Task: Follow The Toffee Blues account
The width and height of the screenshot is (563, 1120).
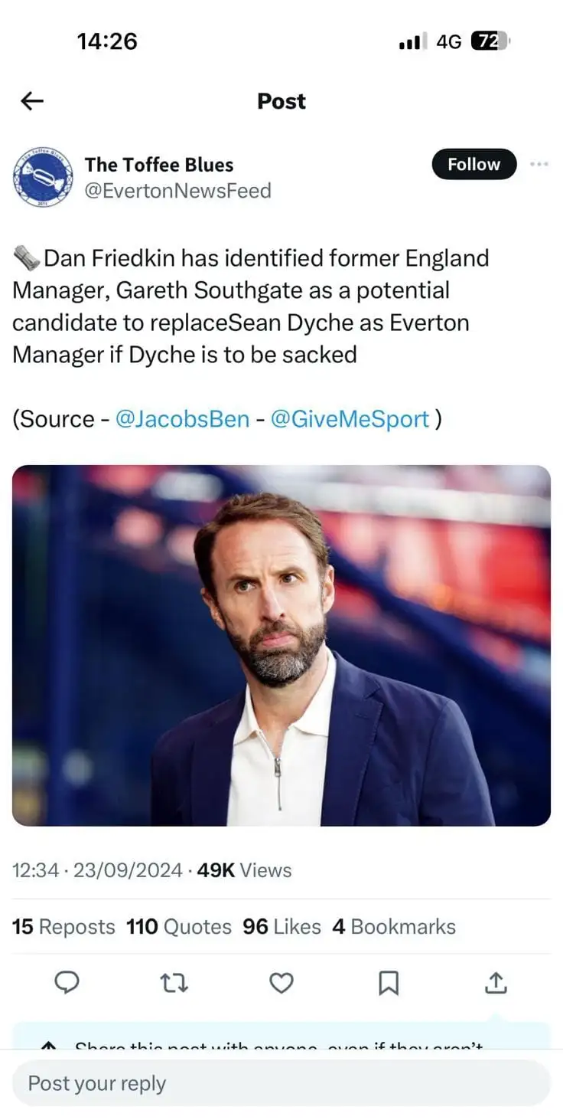Action: click(474, 164)
